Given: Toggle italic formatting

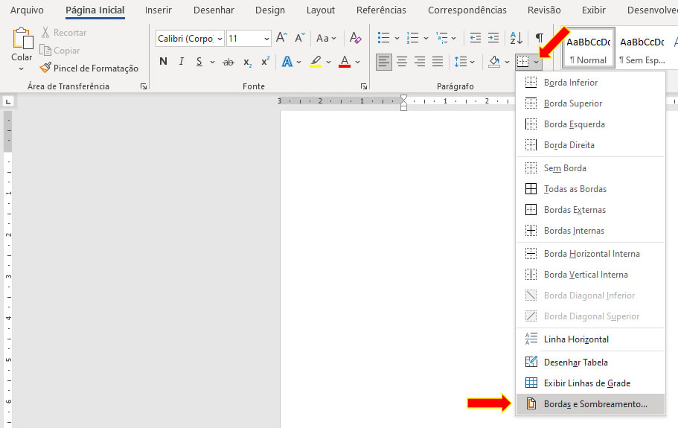Looking at the screenshot, I should tap(182, 61).
